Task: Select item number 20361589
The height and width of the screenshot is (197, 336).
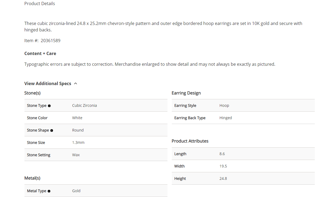Action: (51, 41)
